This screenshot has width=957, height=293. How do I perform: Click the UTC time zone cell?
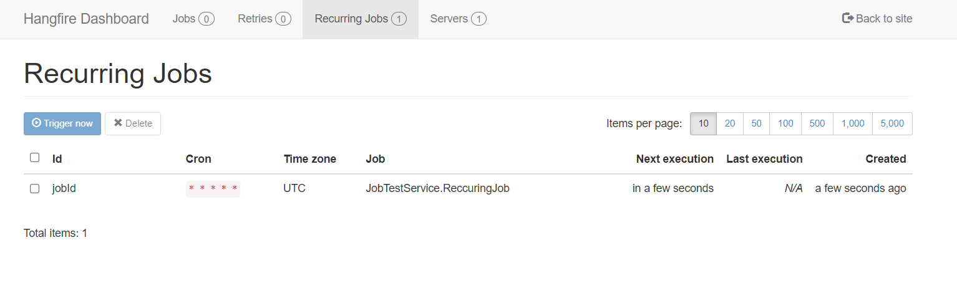pyautogui.click(x=294, y=188)
